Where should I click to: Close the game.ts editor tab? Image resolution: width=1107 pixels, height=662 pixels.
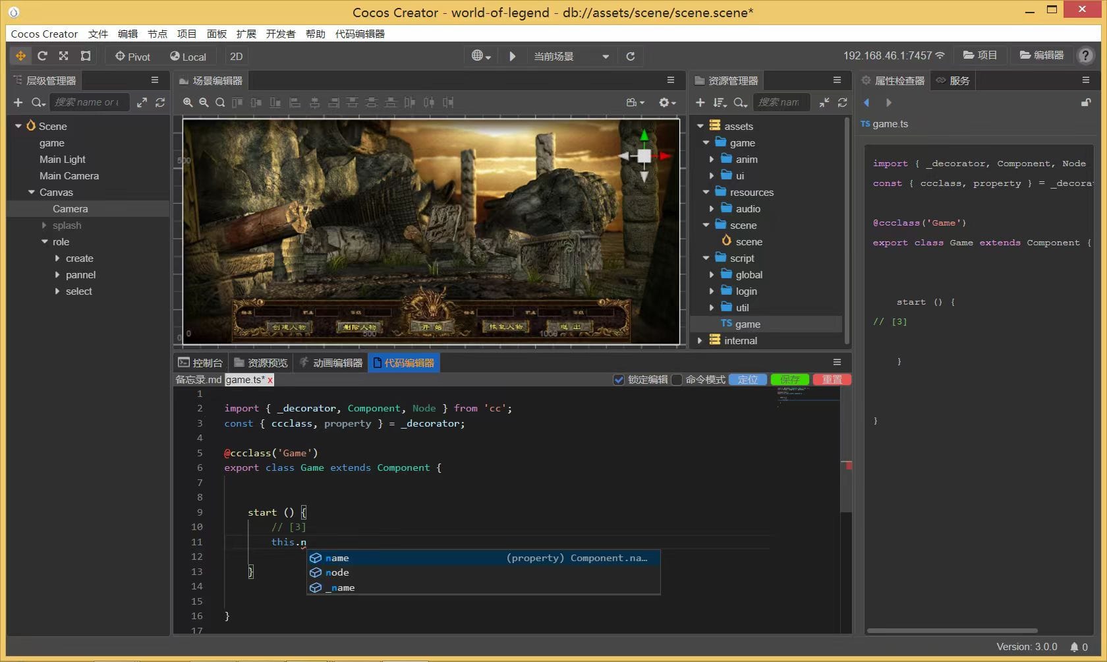(x=270, y=380)
